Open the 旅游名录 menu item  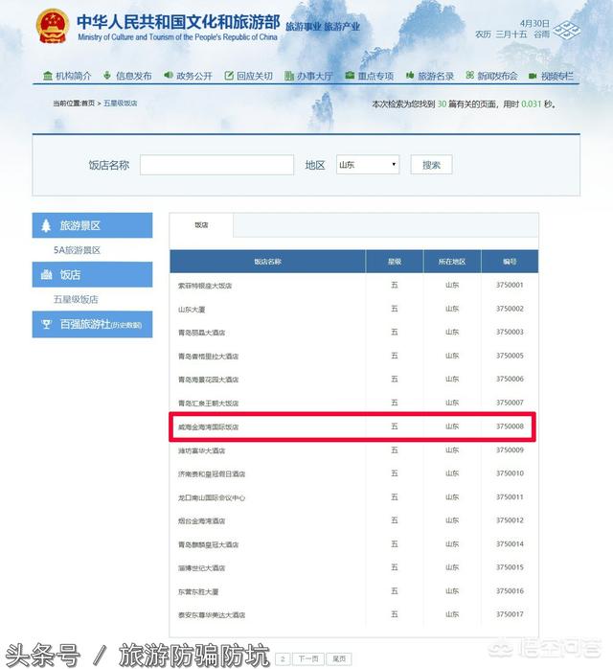pos(436,76)
